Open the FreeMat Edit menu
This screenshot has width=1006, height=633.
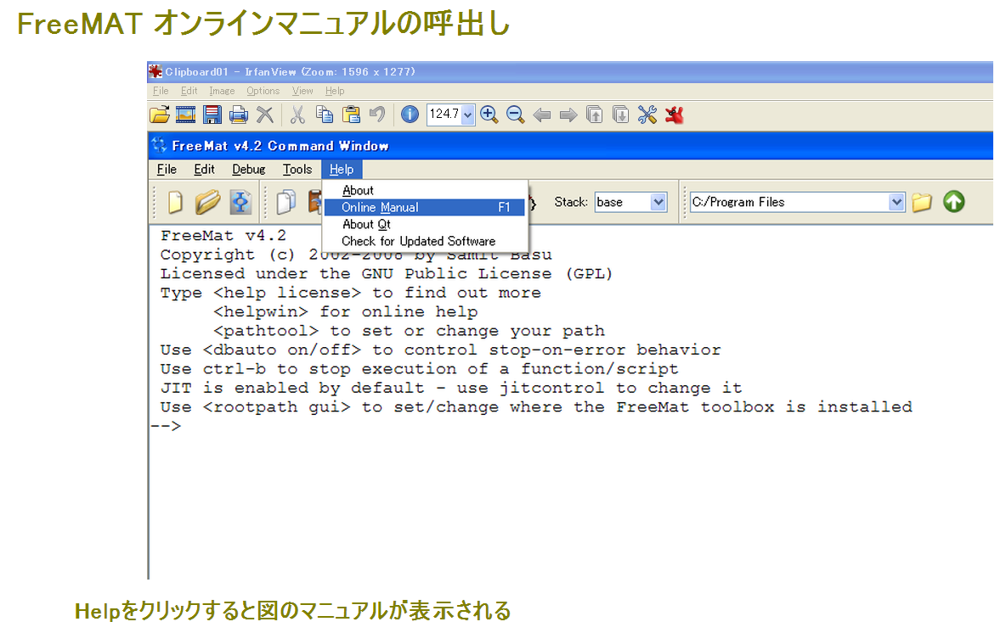[204, 169]
